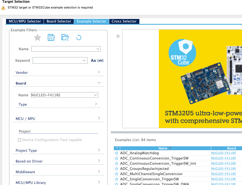Favorite the ADC_AnalogWatchdog example star

[117, 153]
